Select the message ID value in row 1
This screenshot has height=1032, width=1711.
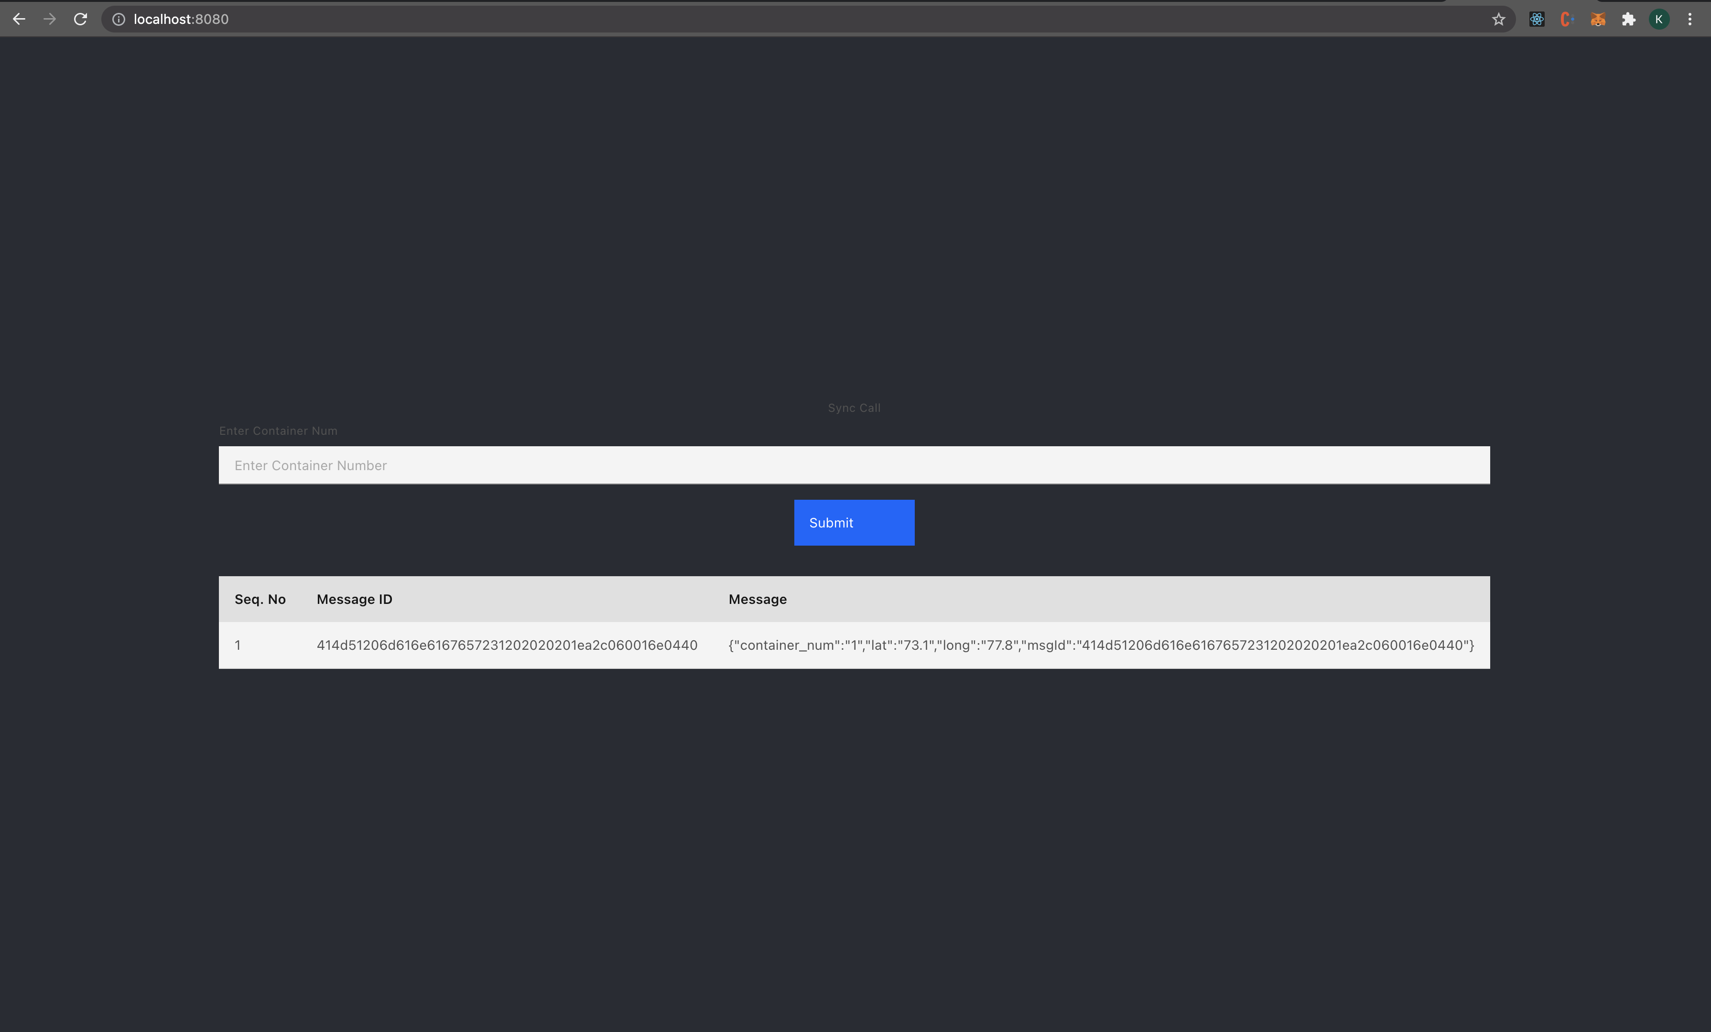point(506,645)
